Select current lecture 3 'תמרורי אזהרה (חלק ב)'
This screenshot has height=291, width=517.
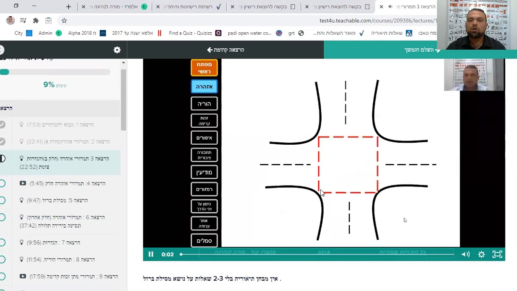(x=60, y=162)
